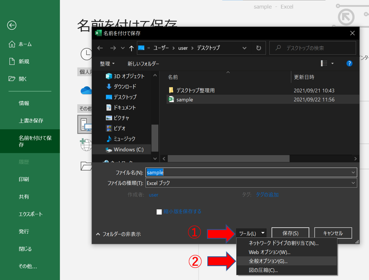The image size is (369, 280).
Task: Open the 整理 dropdown menu
Action: coord(107,64)
